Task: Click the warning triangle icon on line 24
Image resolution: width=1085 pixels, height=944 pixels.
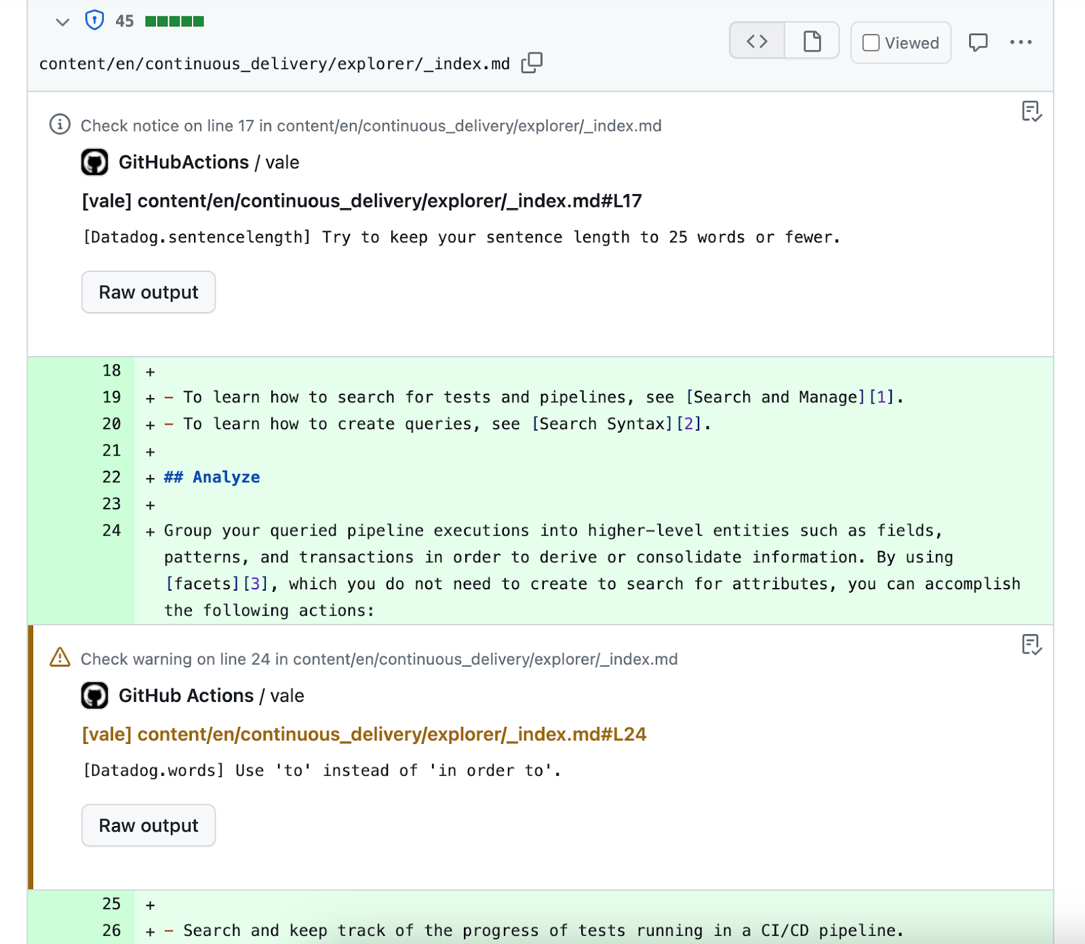Action: (x=60, y=658)
